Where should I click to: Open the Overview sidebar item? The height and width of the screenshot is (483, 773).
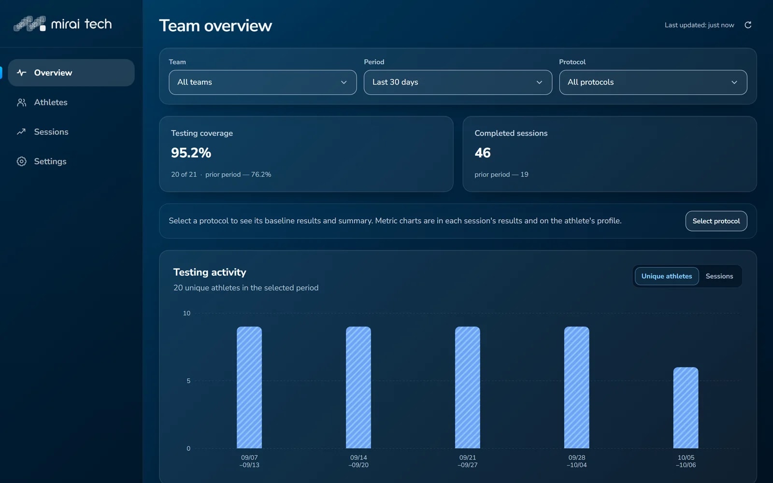click(71, 73)
